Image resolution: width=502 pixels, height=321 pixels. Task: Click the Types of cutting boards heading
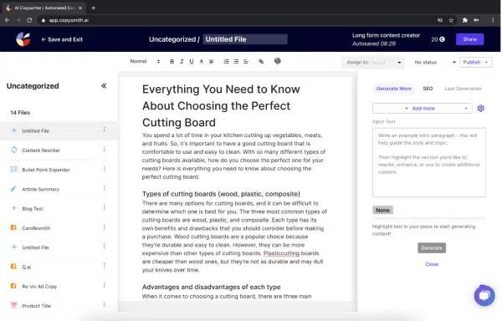(x=221, y=194)
